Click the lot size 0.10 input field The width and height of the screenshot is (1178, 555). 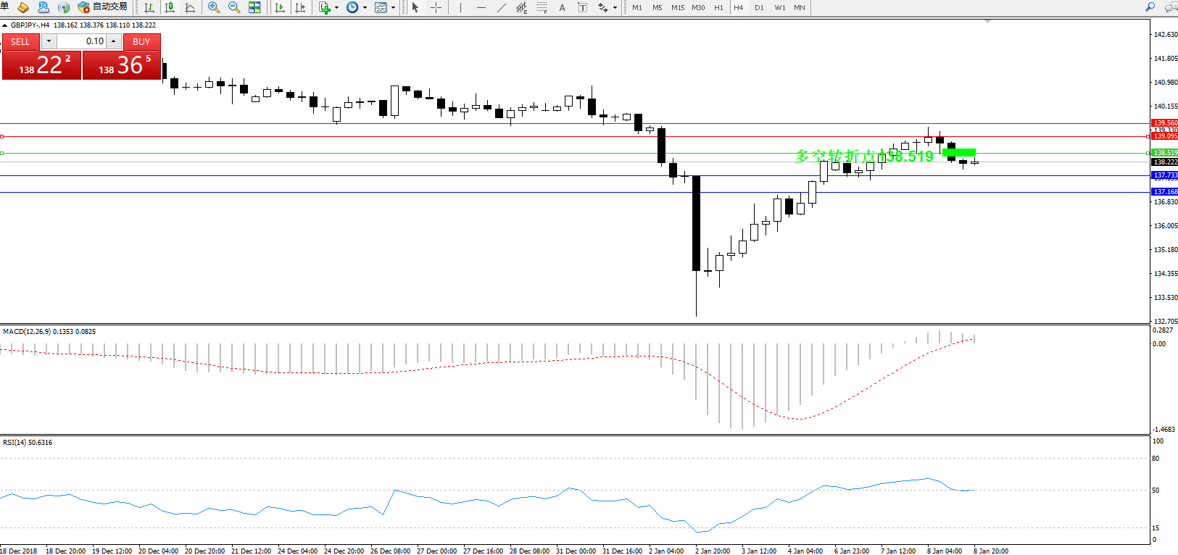[81, 41]
